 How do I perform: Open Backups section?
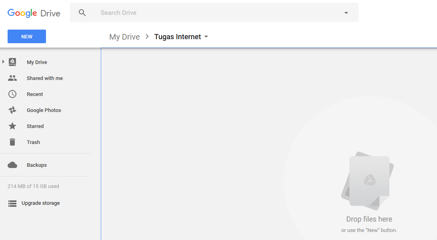tap(37, 165)
